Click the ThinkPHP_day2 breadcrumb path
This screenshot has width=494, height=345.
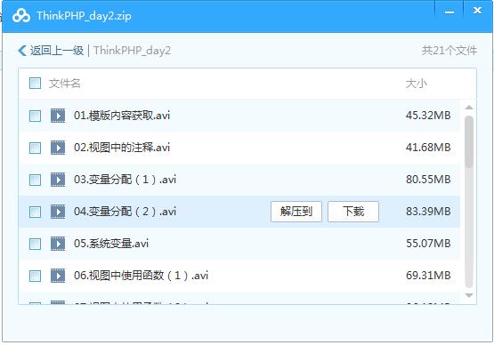click(x=132, y=51)
